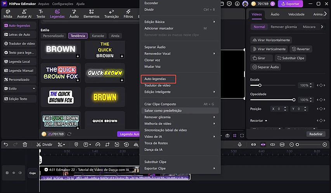
Task: Click the marker shield icon above timeline
Action: (76, 144)
